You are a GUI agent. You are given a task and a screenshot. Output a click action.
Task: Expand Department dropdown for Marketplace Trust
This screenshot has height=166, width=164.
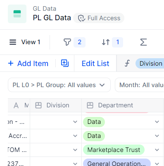pos(157,150)
